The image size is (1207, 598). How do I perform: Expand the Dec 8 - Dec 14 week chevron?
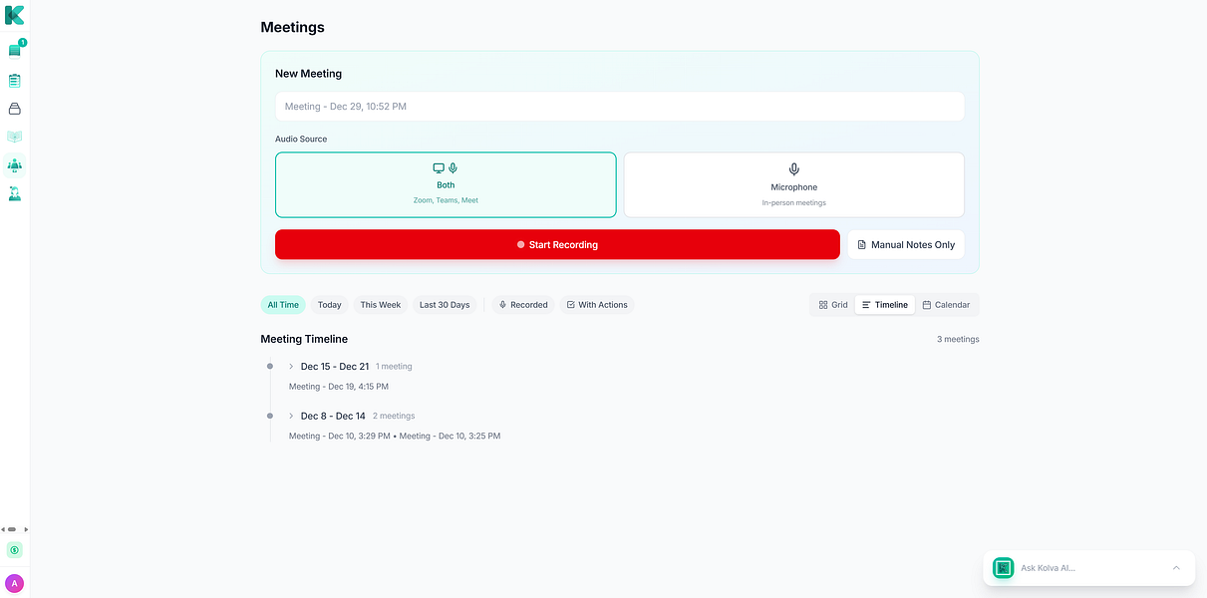pos(291,416)
